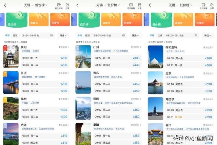This screenshot has height=145, width=217.
Task: Tap the back arrow on the screen listing 呼和浩特
Action: tap(150, 5)
